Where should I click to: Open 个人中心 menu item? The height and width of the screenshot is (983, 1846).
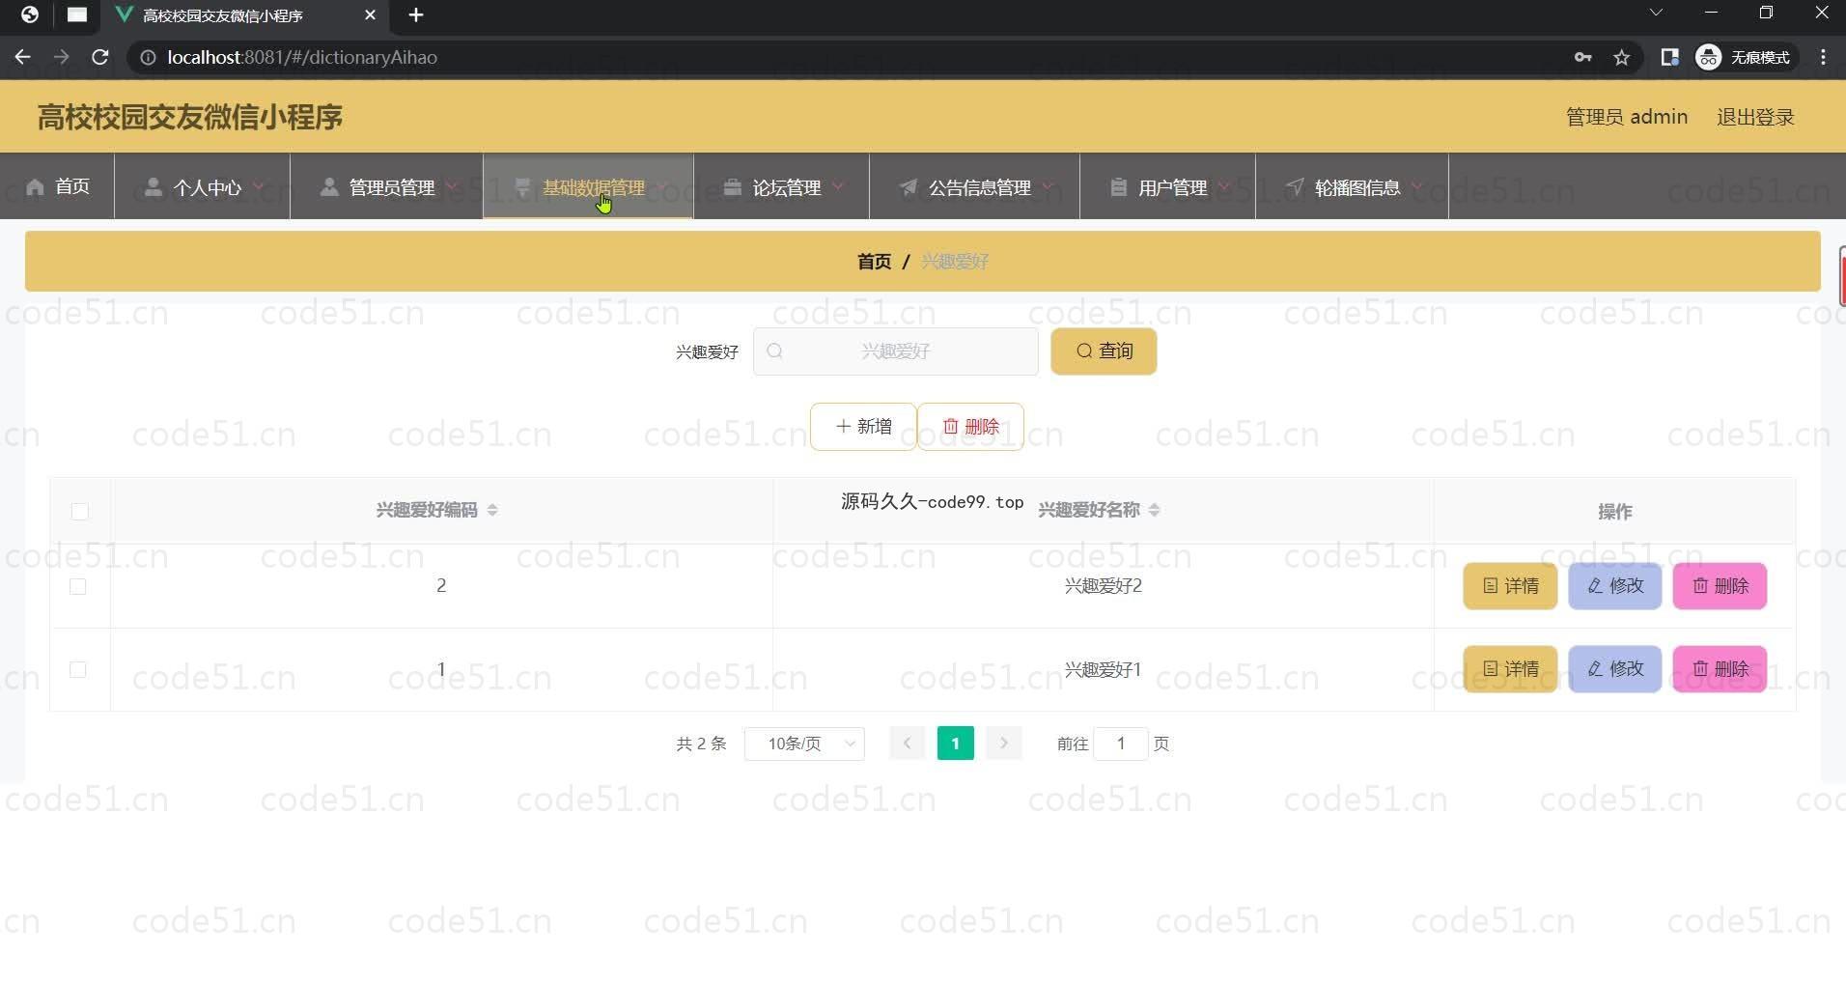pos(203,186)
